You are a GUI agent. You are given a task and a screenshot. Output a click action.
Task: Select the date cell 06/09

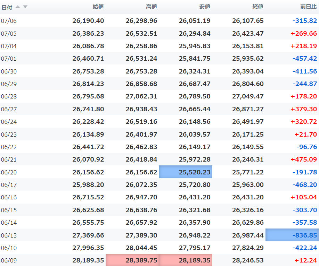pos(9,261)
